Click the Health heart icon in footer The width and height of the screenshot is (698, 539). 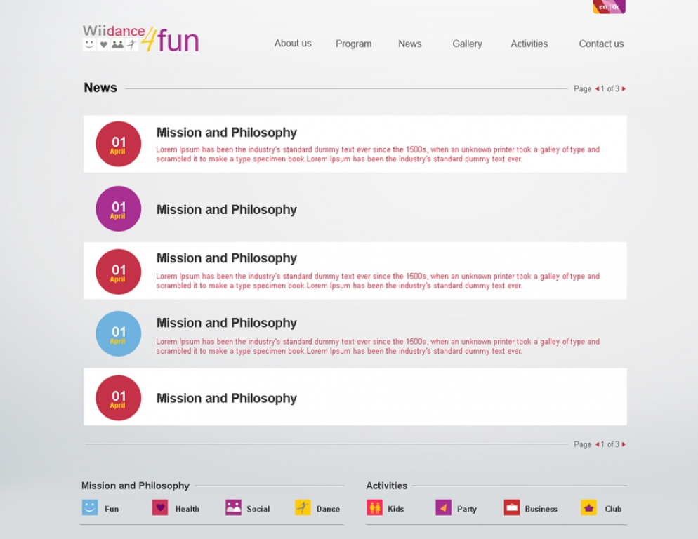pos(160,507)
